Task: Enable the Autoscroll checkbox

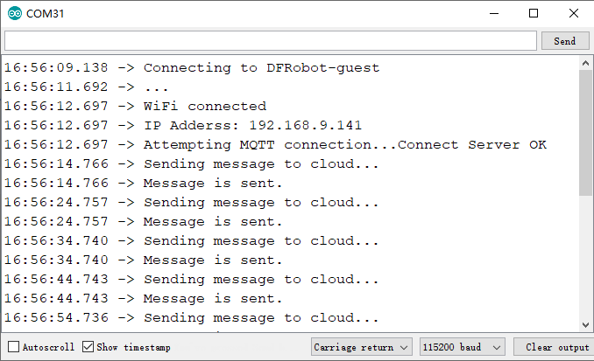Action: 13,347
